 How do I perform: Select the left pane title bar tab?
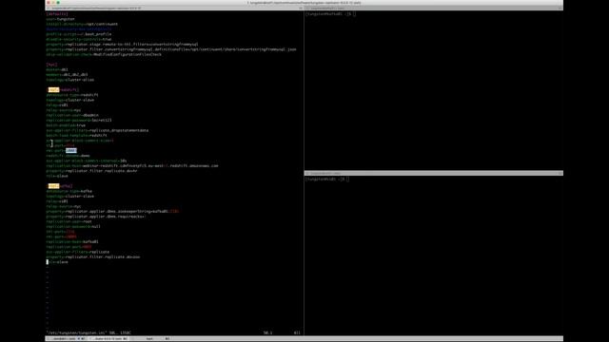click(174, 9)
